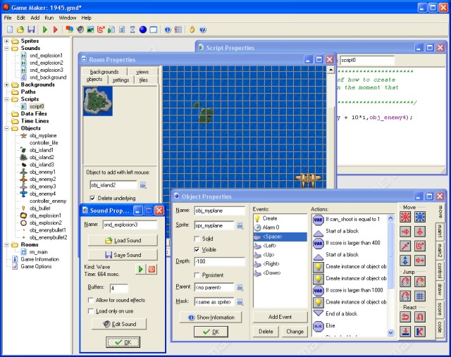The height and width of the screenshot is (357, 451).
Task: Play the sound with the green arrow
Action: pos(140,269)
